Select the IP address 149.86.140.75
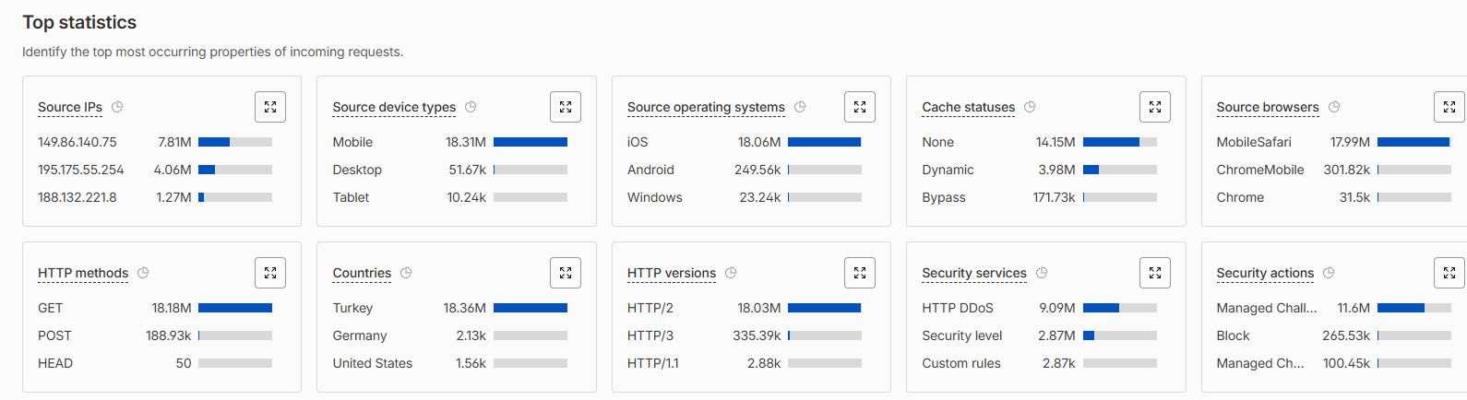The height and width of the screenshot is (400, 1467). pos(78,142)
